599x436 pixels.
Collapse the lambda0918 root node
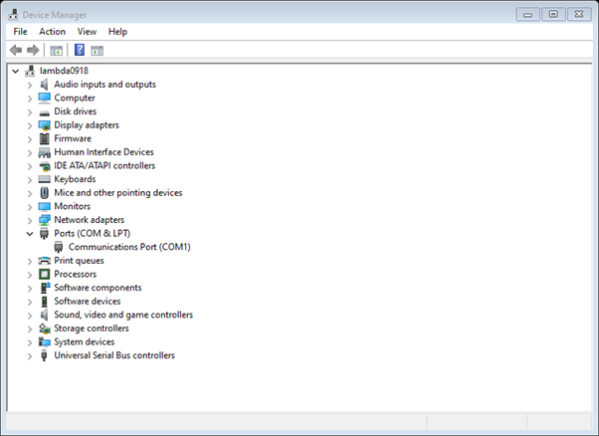15,71
